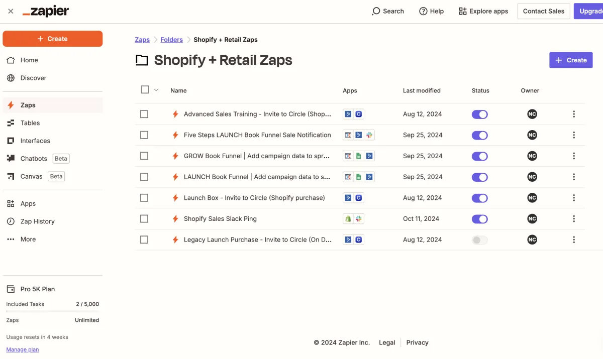Expand More options in the sidebar
The height and width of the screenshot is (359, 603).
(x=53, y=239)
